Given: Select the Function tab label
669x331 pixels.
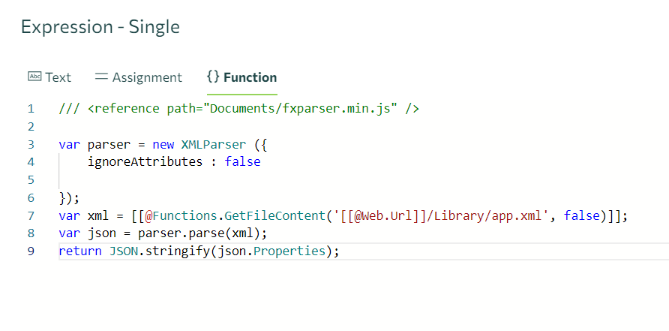Looking at the screenshot, I should (x=250, y=77).
